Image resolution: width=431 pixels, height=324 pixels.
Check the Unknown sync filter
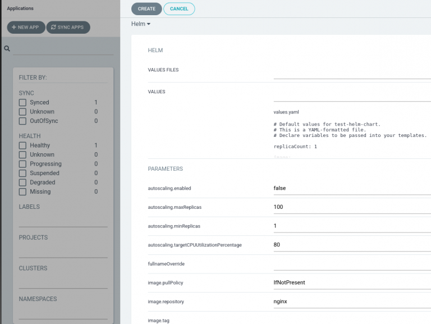pyautogui.click(x=22, y=112)
